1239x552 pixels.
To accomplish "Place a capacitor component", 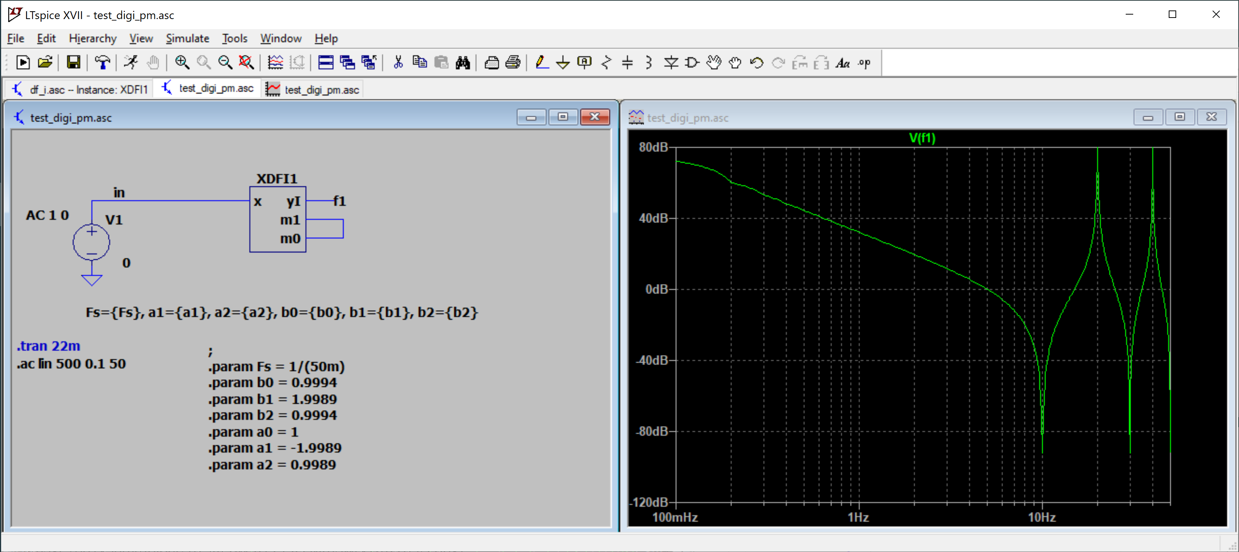I will tap(627, 62).
